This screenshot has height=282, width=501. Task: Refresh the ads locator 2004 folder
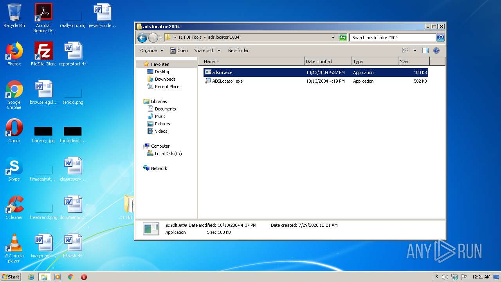[343, 38]
